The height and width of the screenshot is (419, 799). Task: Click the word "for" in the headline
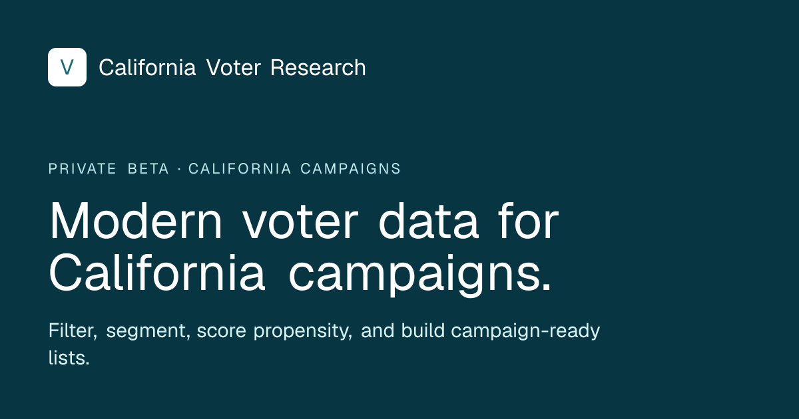pyautogui.click(x=527, y=221)
